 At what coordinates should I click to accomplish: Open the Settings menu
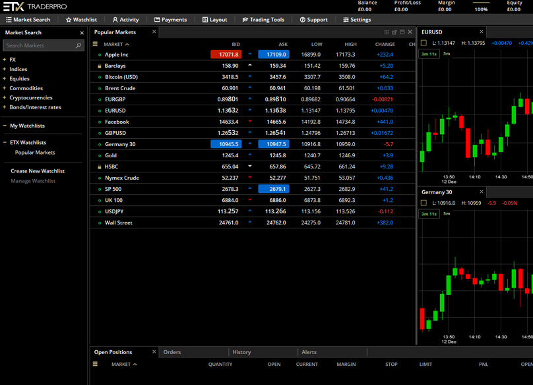click(357, 20)
